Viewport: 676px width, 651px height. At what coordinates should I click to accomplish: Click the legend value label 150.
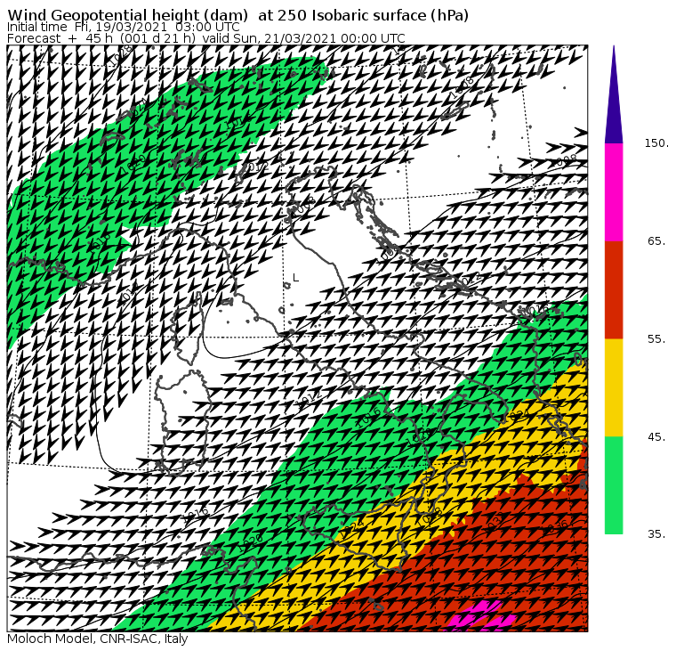[x=656, y=143]
